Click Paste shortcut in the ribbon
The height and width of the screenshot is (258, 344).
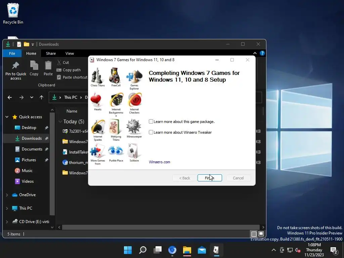[x=72, y=77]
